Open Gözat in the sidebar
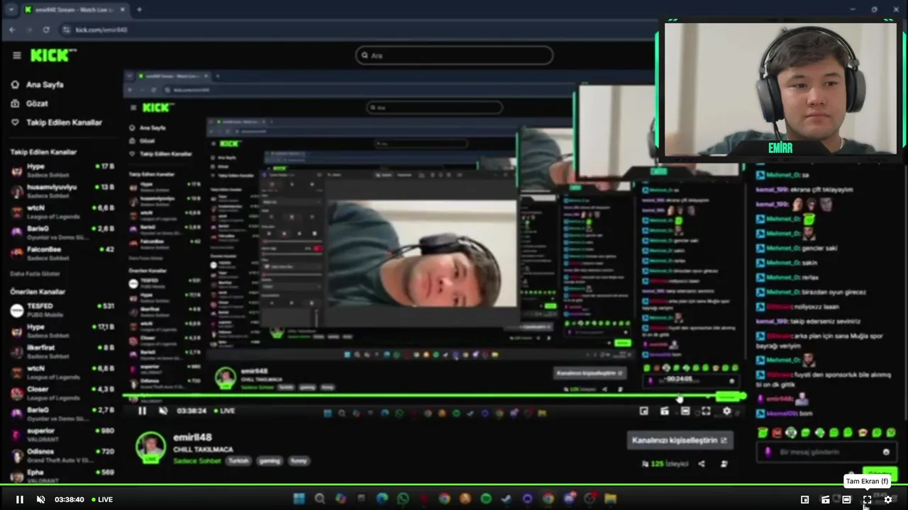Image resolution: width=908 pixels, height=510 pixels. coord(30,103)
